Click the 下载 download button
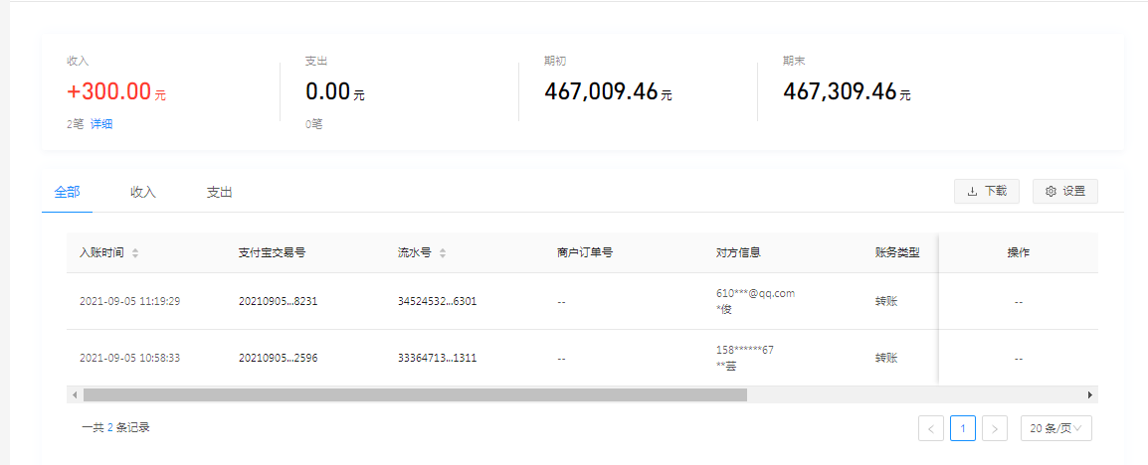The image size is (1148, 465). (986, 192)
